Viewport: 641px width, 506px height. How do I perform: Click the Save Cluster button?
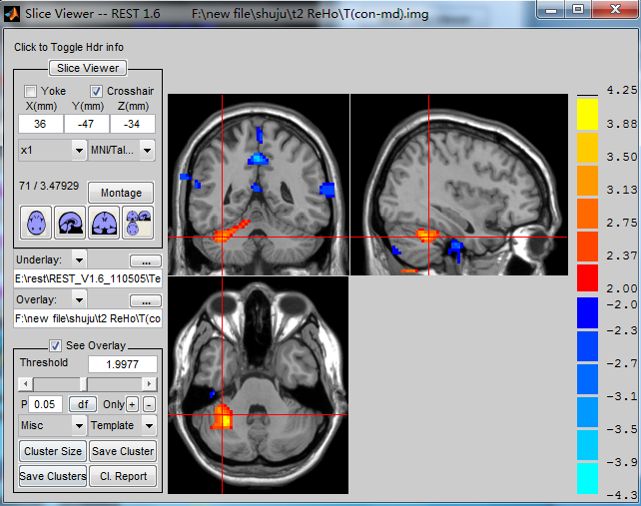pos(123,451)
